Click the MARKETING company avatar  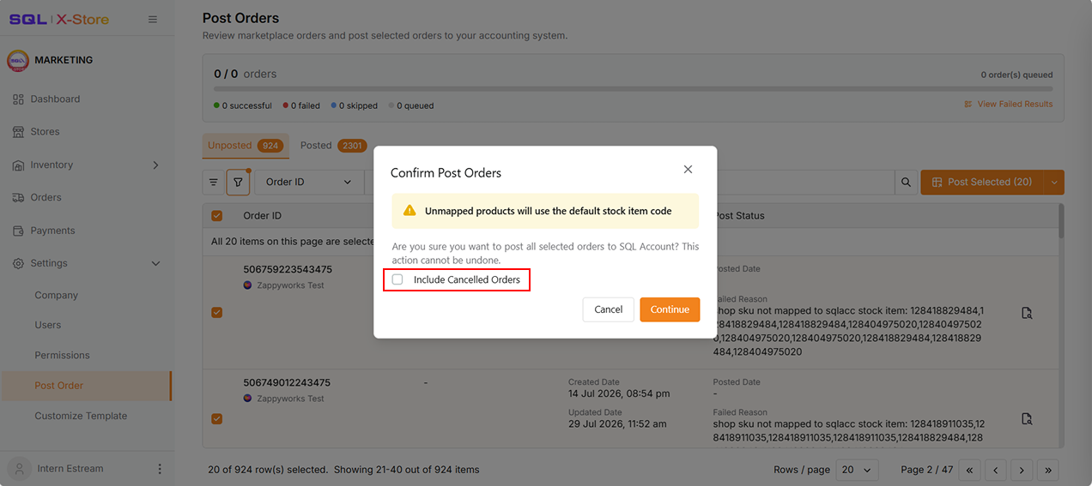[x=18, y=61]
